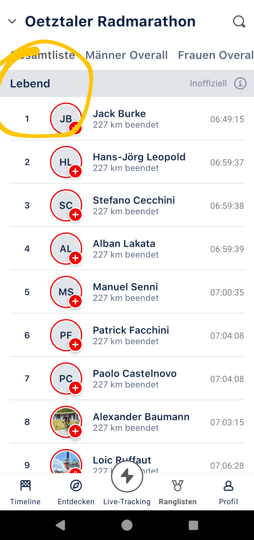Expand event chevron beside Oetztaler Radmarathon
Screen dimensions: 254x540
[12, 22]
